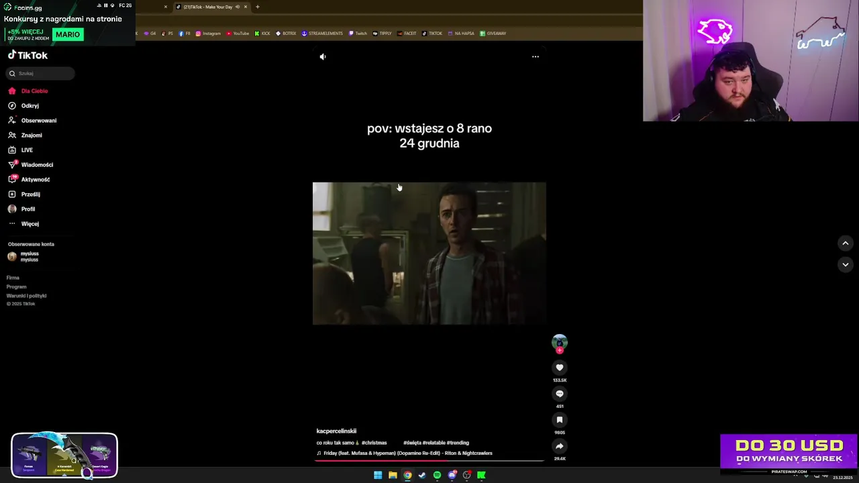
Task: Switch to Chrome in taskbar
Action: pyautogui.click(x=407, y=475)
